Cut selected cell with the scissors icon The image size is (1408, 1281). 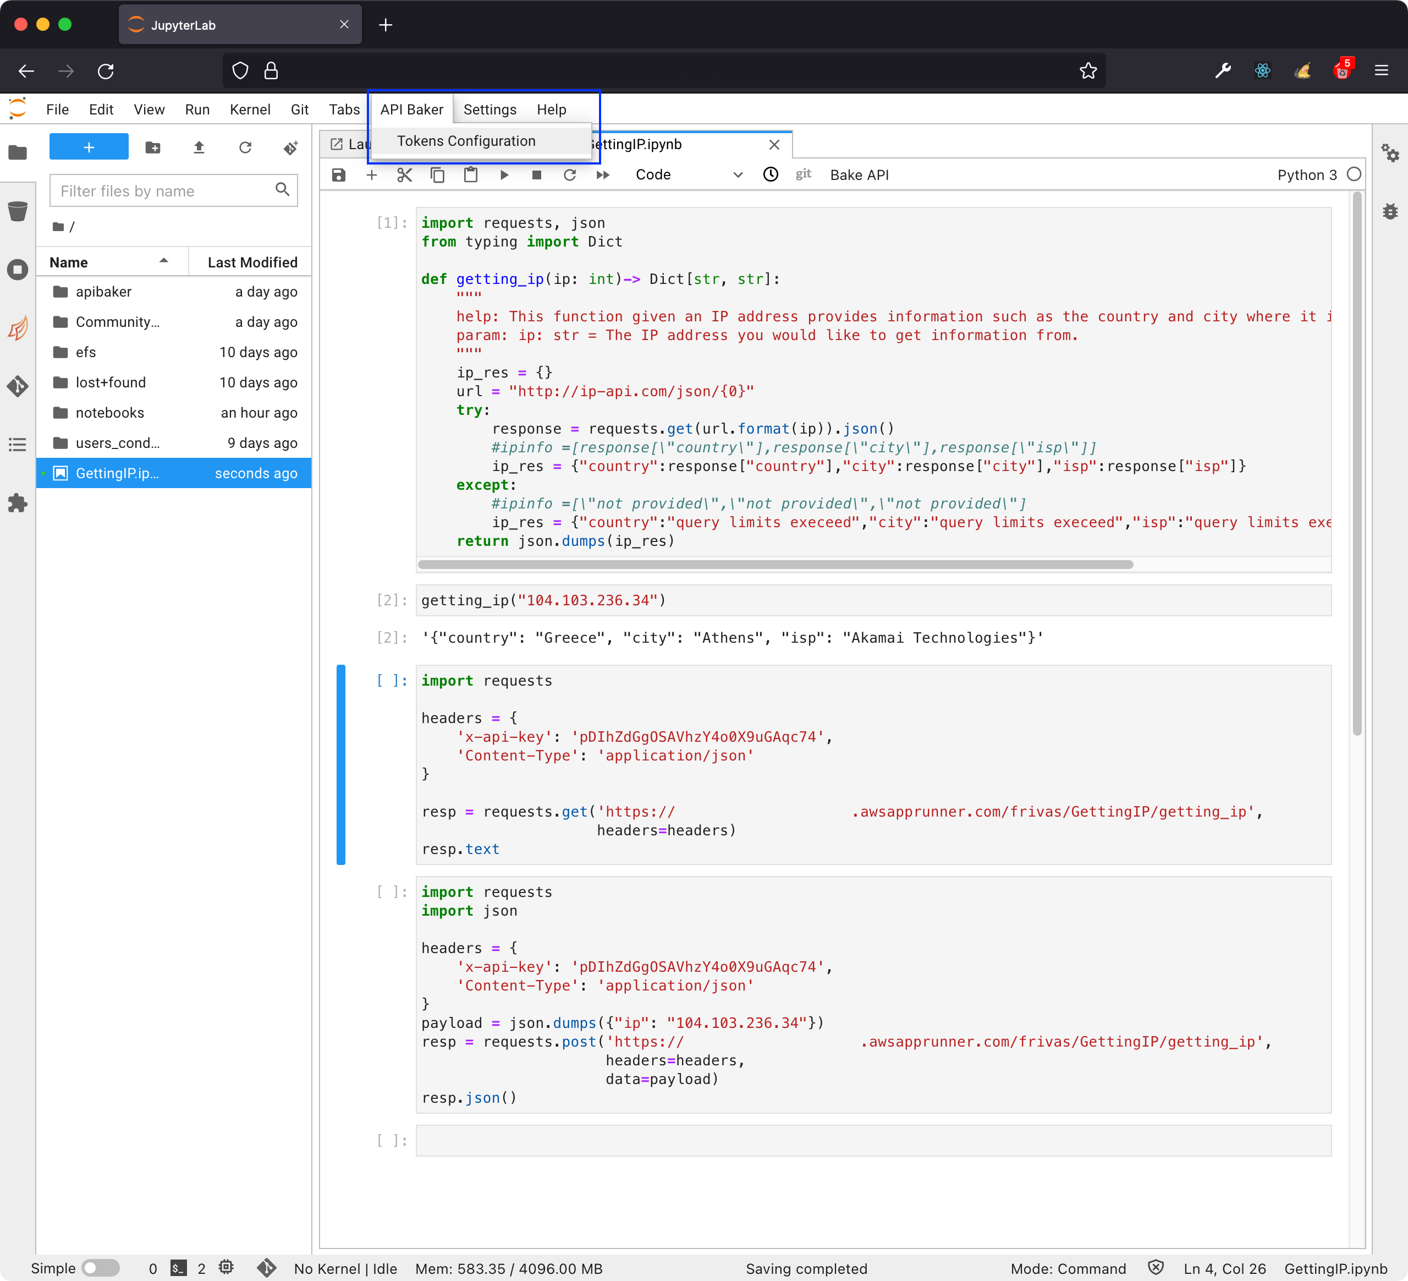click(x=404, y=175)
